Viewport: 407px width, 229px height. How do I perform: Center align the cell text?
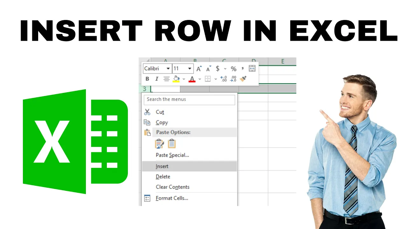[x=166, y=79]
